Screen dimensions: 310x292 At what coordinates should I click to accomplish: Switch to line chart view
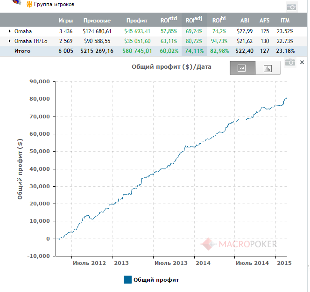pyautogui.click(x=242, y=68)
